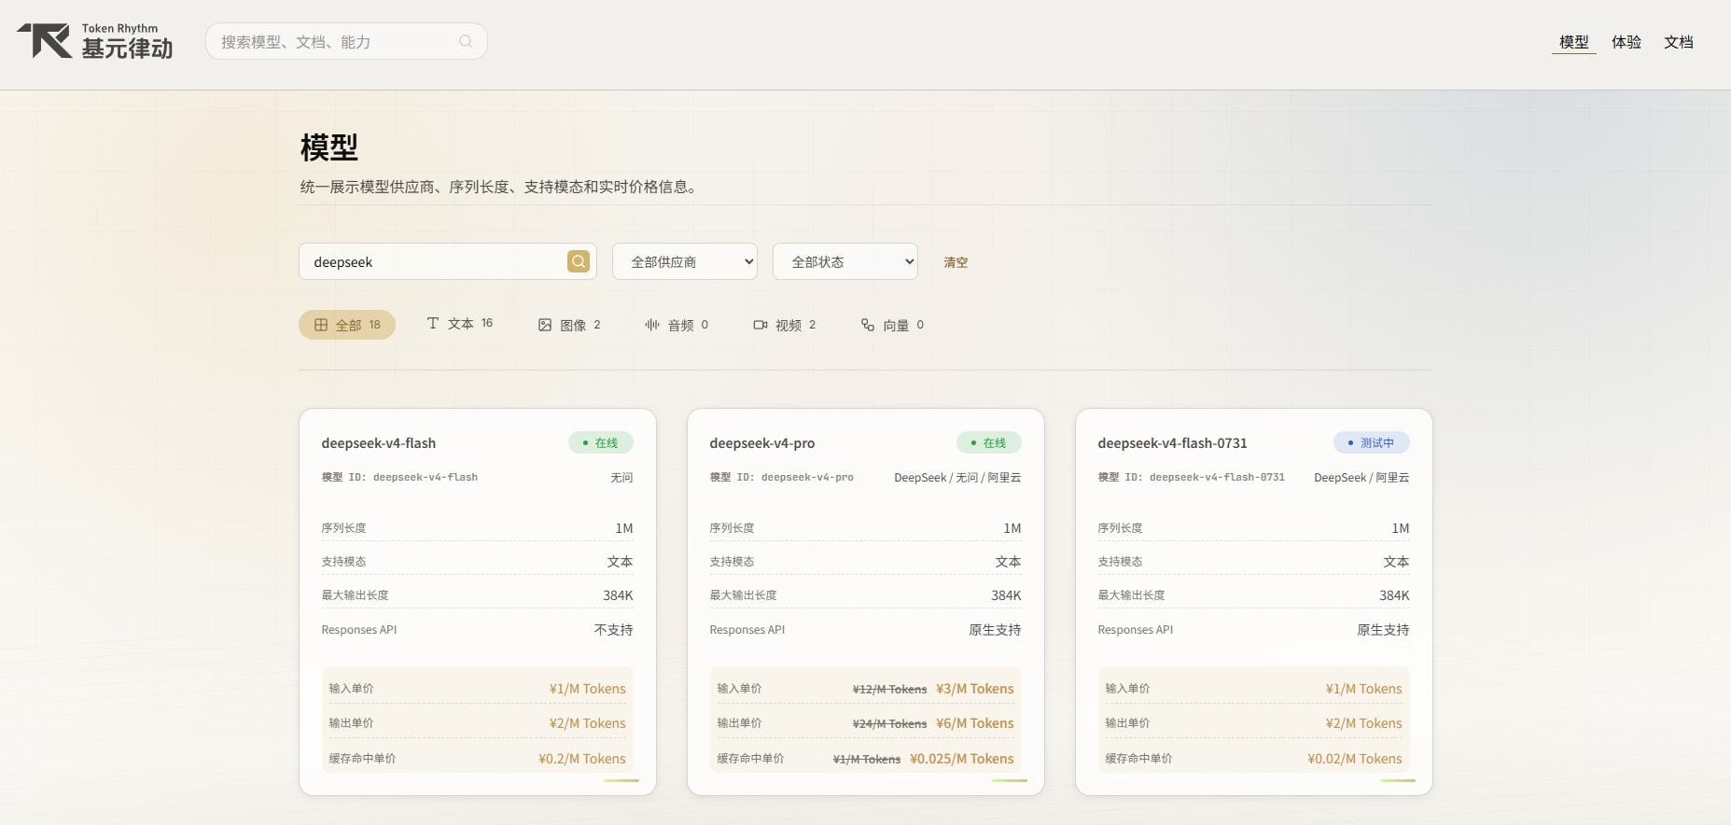This screenshot has height=825, width=1731.
Task: Click the text icon beside 文本
Action: (x=433, y=323)
